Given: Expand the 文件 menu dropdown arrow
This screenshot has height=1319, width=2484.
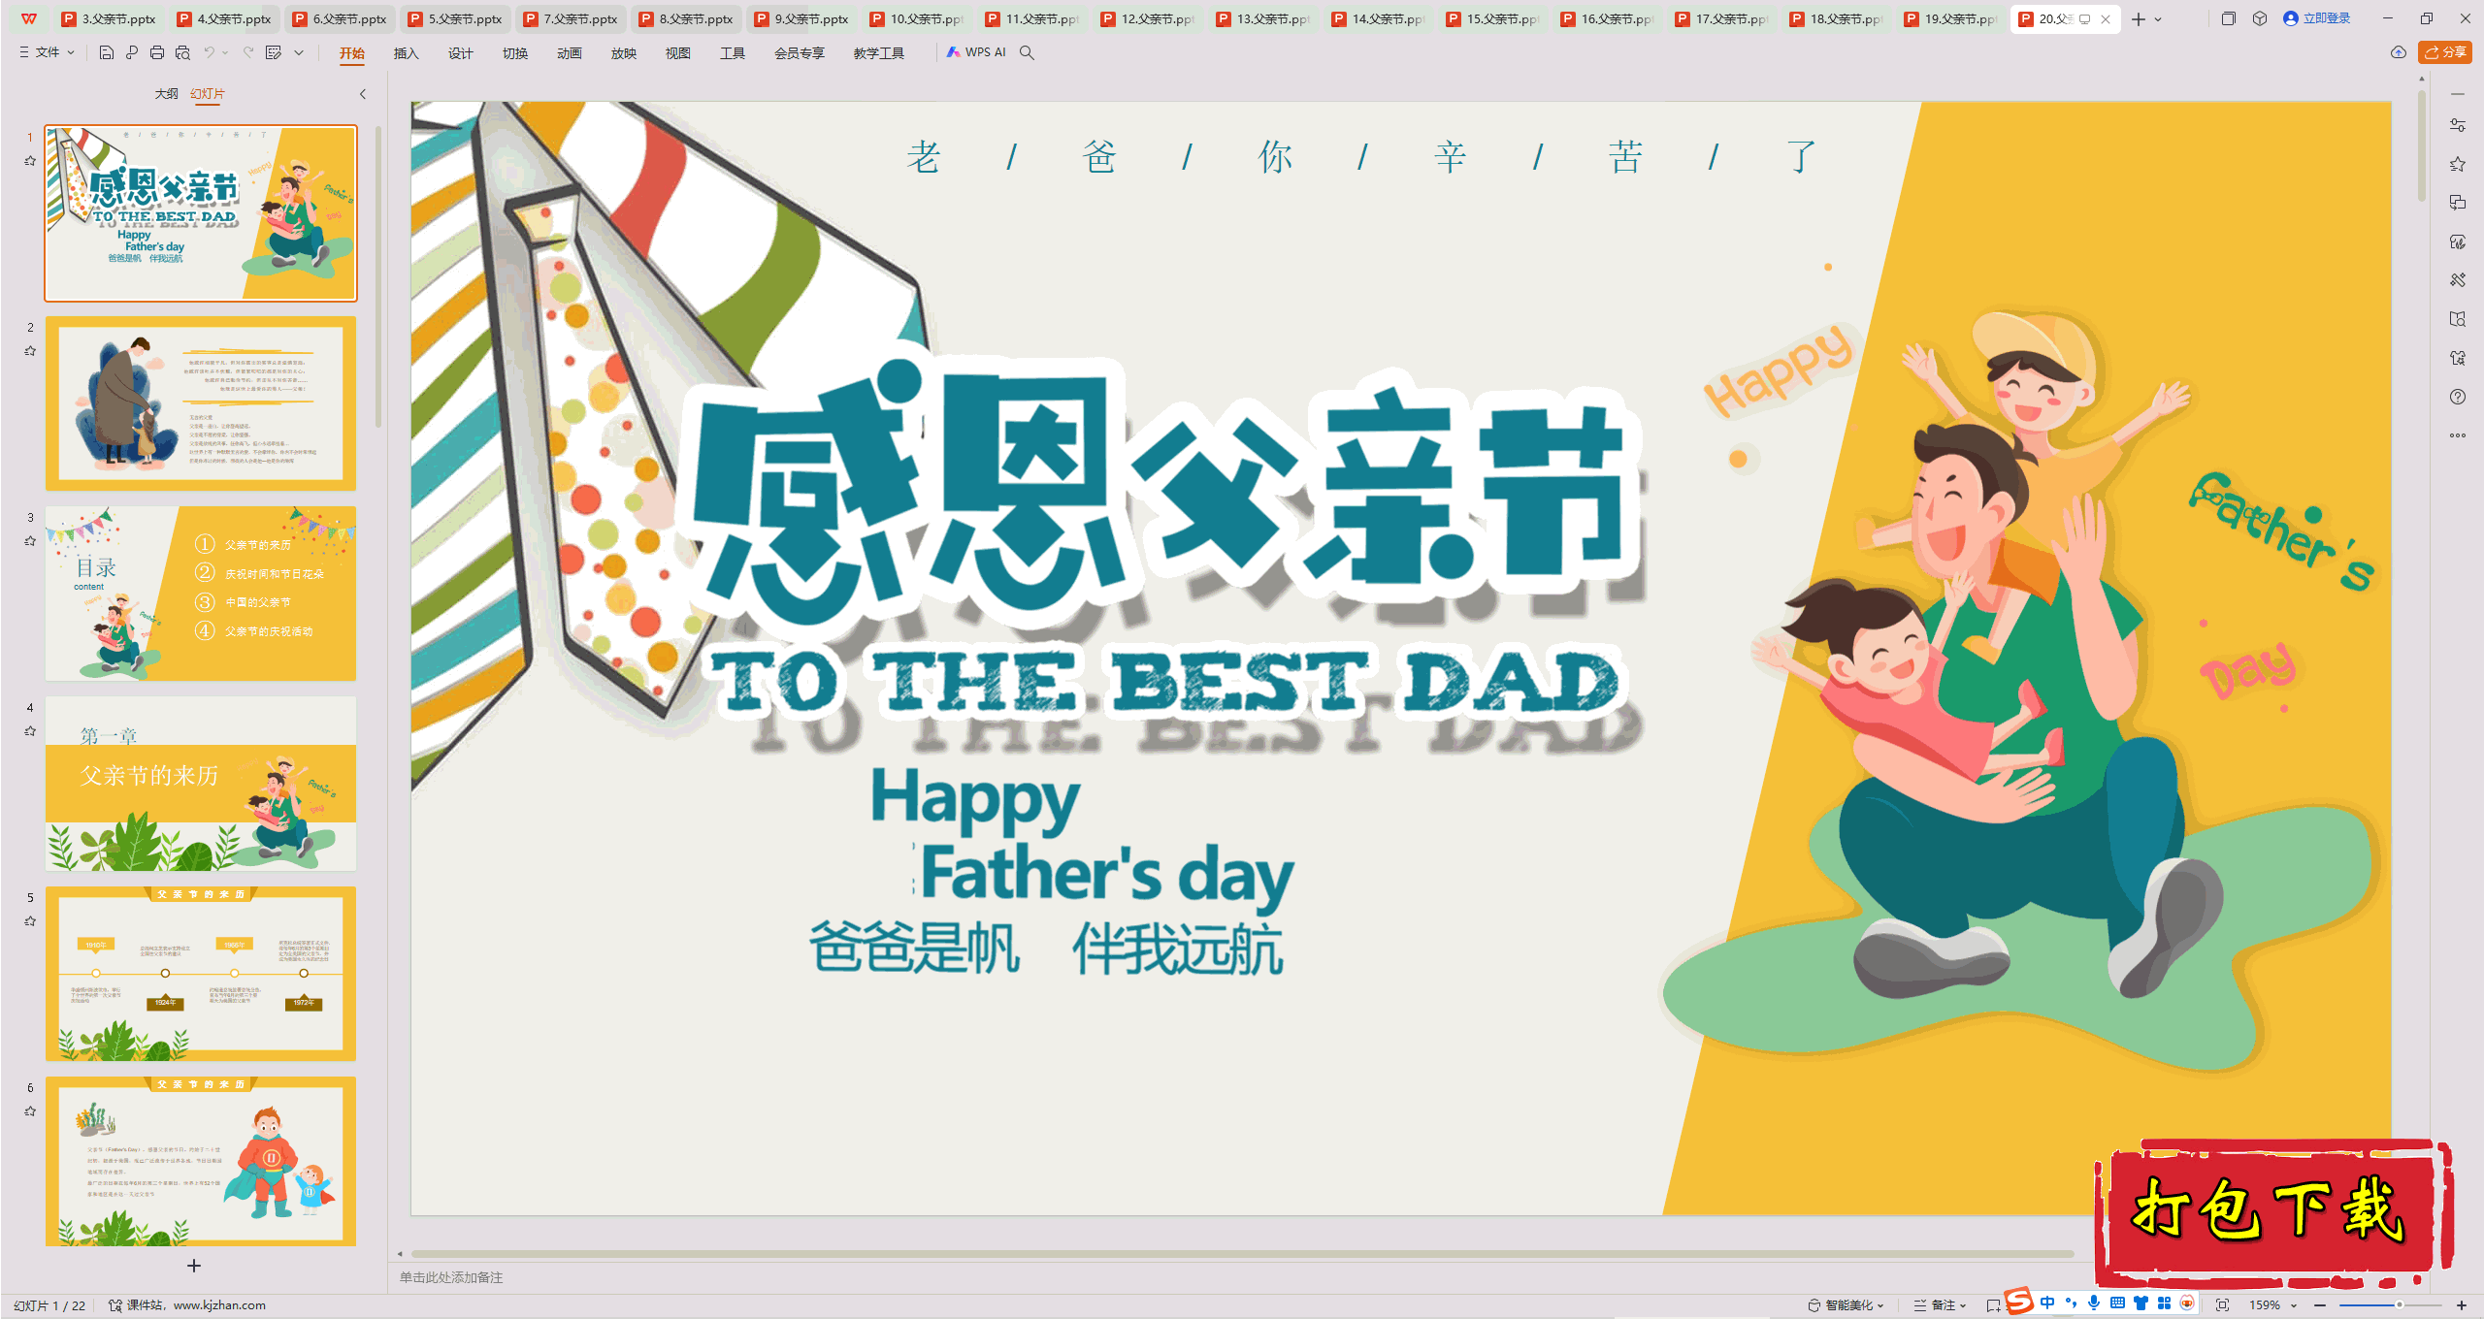Looking at the screenshot, I should [x=71, y=52].
